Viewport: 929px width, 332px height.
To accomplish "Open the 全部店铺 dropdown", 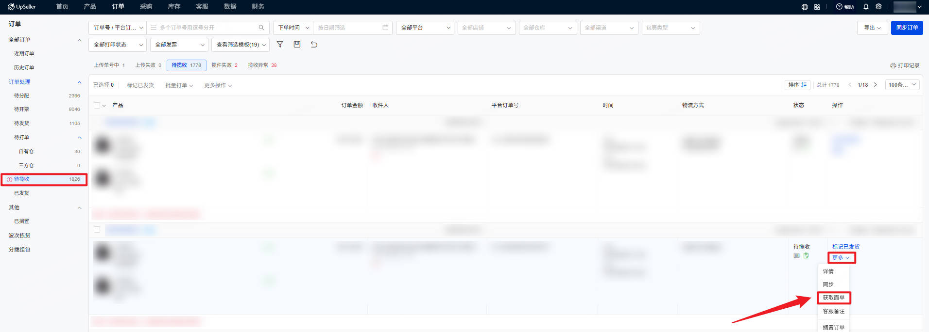I will [x=486, y=28].
